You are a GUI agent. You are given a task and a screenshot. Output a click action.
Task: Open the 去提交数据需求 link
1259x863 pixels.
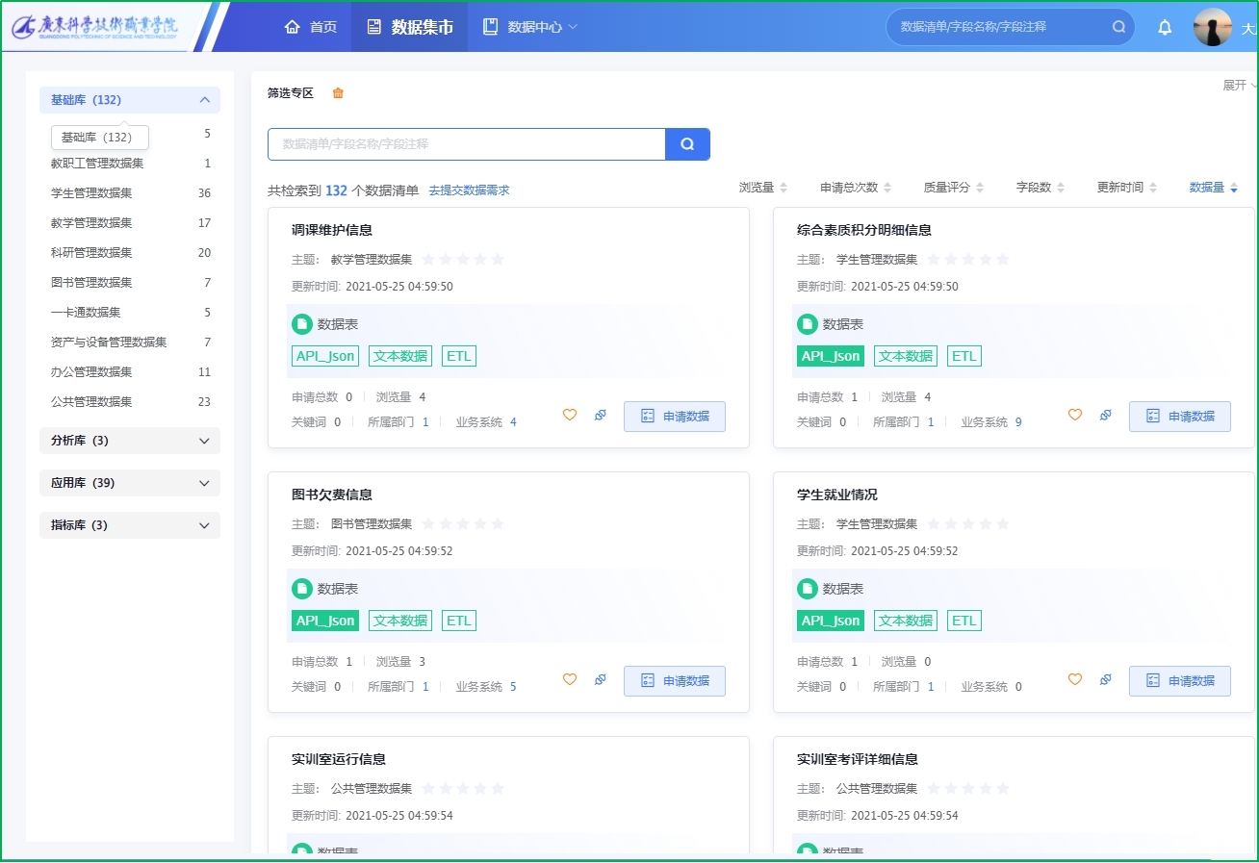pyautogui.click(x=469, y=190)
